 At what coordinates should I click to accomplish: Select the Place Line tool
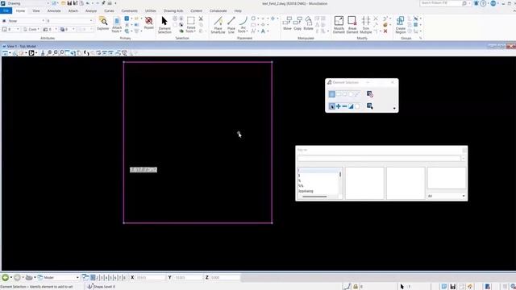point(231,25)
